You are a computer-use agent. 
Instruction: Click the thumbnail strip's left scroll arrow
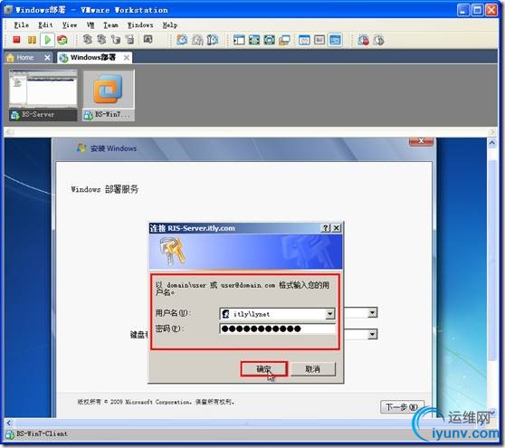[x=9, y=132]
